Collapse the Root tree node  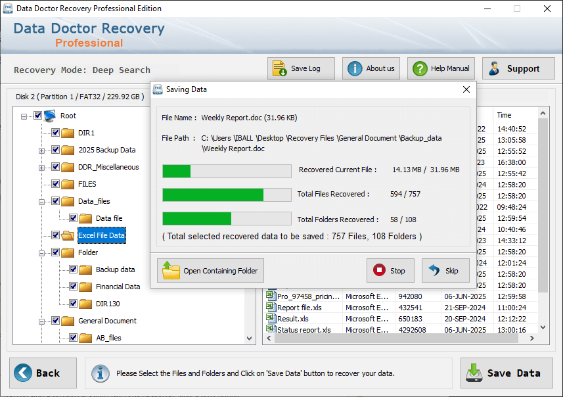24,116
